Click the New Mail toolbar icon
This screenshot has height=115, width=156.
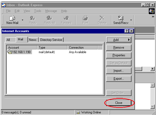12,18
